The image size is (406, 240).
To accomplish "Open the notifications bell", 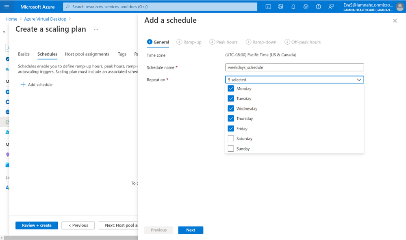I will [293, 7].
